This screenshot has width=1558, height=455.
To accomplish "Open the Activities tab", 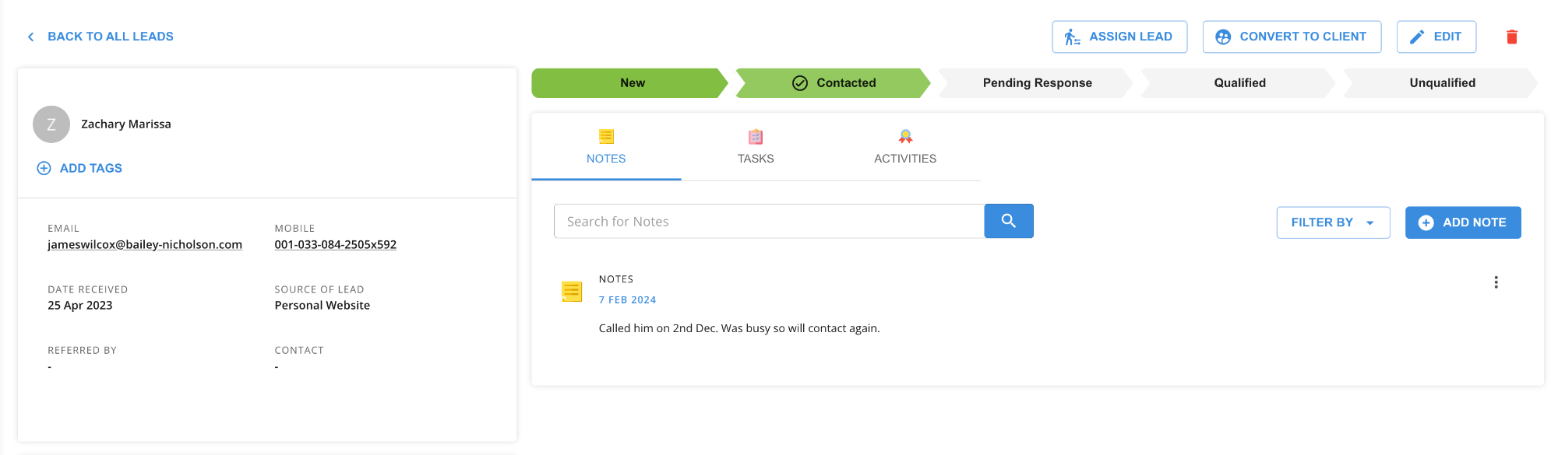I will click(904, 147).
